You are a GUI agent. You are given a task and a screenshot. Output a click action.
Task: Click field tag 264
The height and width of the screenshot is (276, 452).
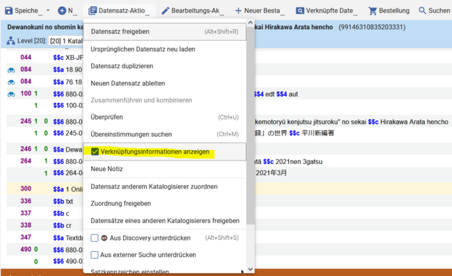pos(26,161)
